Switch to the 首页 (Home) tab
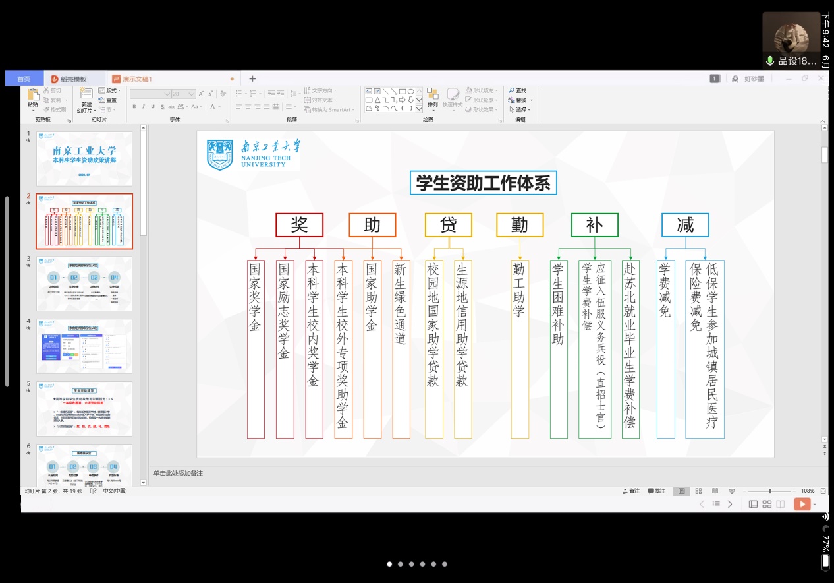Screen dimensions: 834x583 [x=24, y=79]
